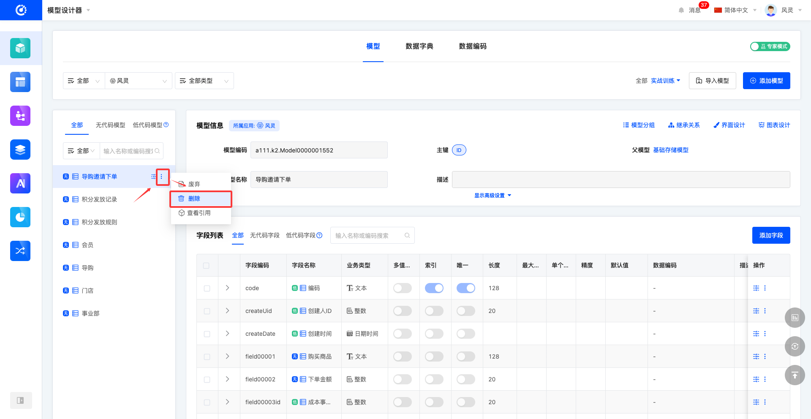Viewport: 811px width, 419px height.
Task: Open more options for the field00002 row
Action: 765,379
